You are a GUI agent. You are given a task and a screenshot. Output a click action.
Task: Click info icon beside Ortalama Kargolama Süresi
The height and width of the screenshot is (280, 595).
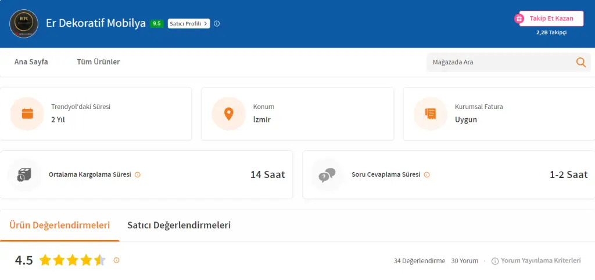(138, 174)
